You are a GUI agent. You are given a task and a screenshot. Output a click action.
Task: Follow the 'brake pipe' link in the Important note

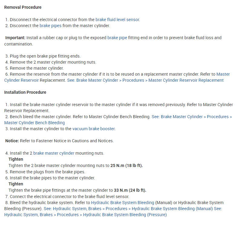coord(117,38)
